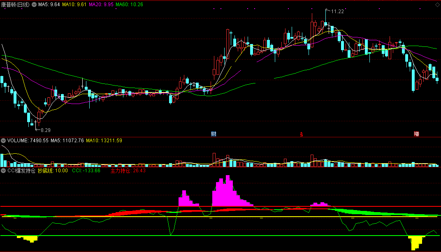Click the 财 financial report marker
The image size is (441, 252).
[214, 134]
